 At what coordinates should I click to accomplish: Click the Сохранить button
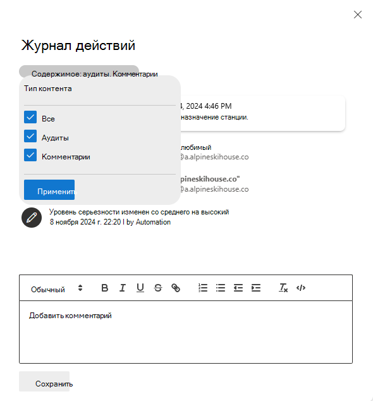point(44,381)
